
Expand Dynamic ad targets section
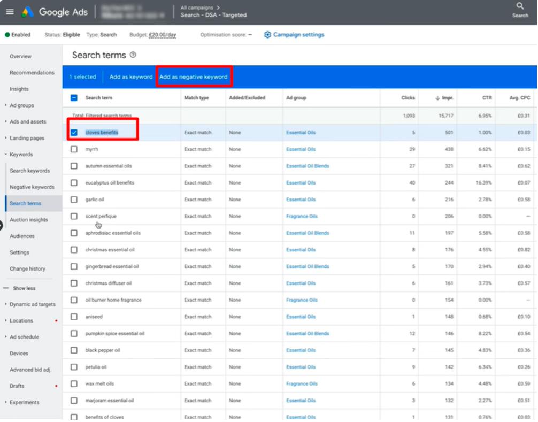point(6,304)
